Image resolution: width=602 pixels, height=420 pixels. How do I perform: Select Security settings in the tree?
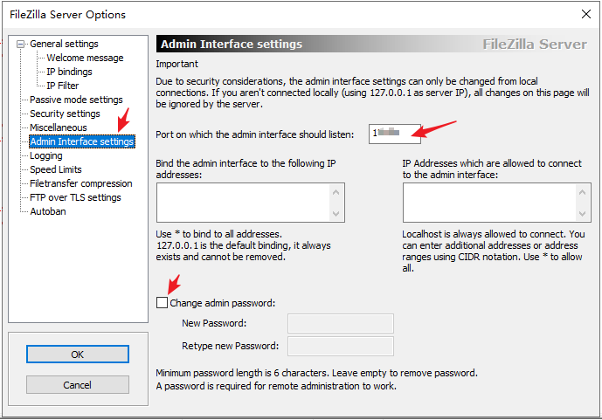tap(65, 114)
